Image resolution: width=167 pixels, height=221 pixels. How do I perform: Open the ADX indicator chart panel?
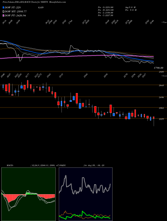(86, 194)
